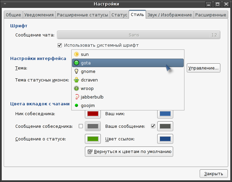Select "sun" in the icon theme list
The width and height of the screenshot is (232, 182).
point(128,54)
